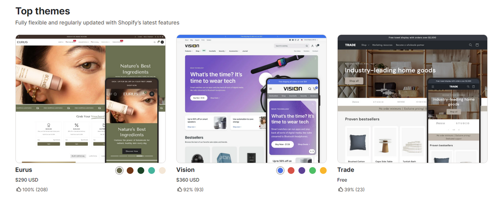The image size is (498, 206).
Task: Select the teal Eurus color swatch
Action: pyautogui.click(x=152, y=170)
